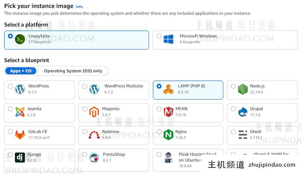Click the WordPress logo icon

20,90
